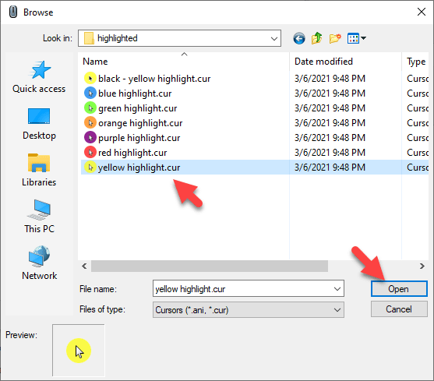Viewport: 434px width, 381px height.
Task: Click the green highlight cursor file icon
Action: click(x=90, y=108)
